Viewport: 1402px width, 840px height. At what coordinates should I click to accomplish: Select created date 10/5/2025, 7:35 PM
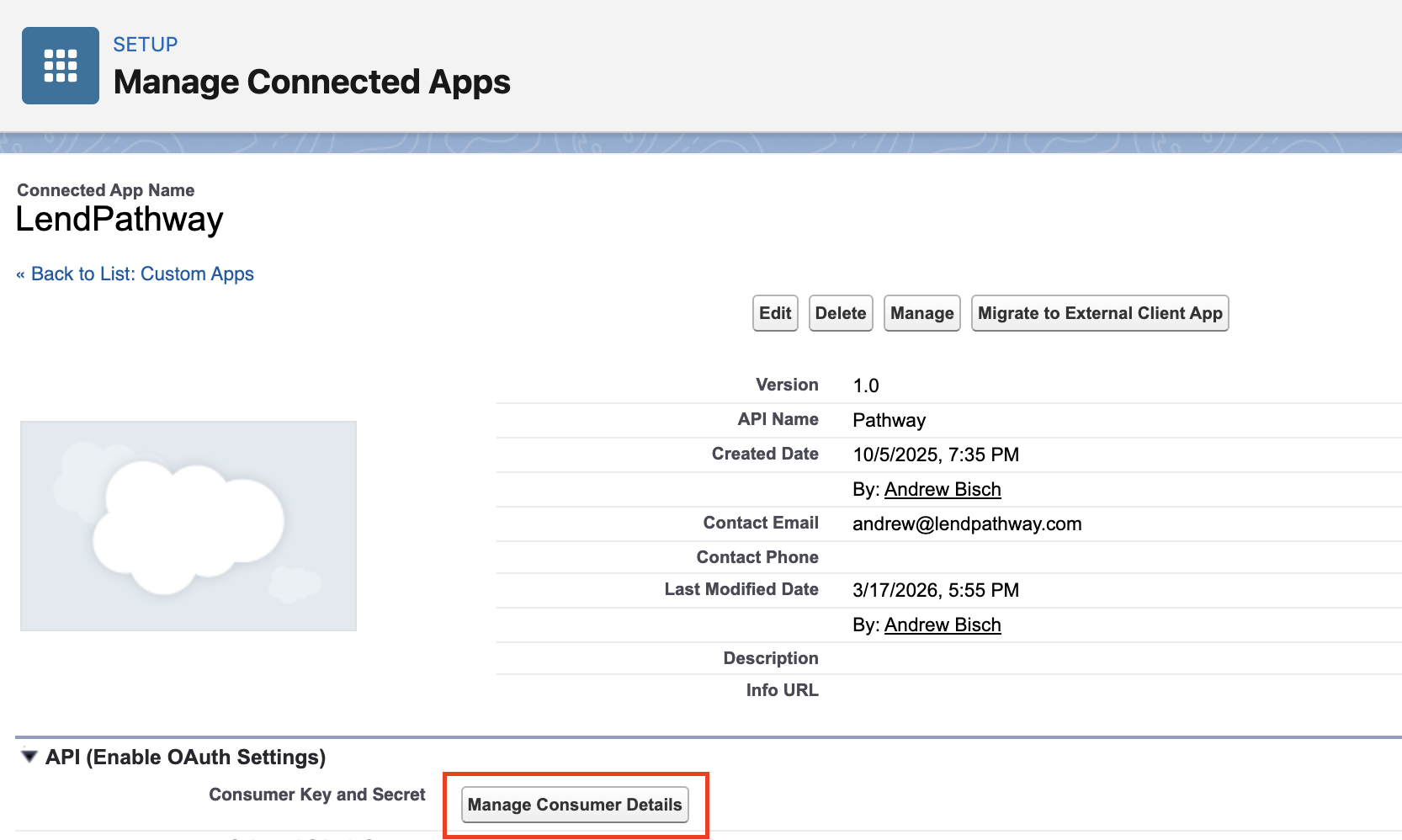click(x=936, y=455)
